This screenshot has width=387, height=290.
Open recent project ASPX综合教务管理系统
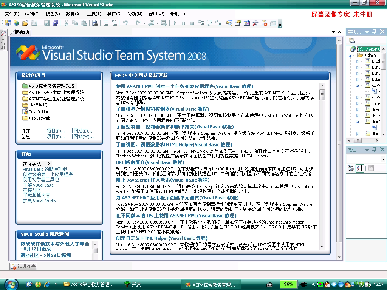[x=51, y=86]
